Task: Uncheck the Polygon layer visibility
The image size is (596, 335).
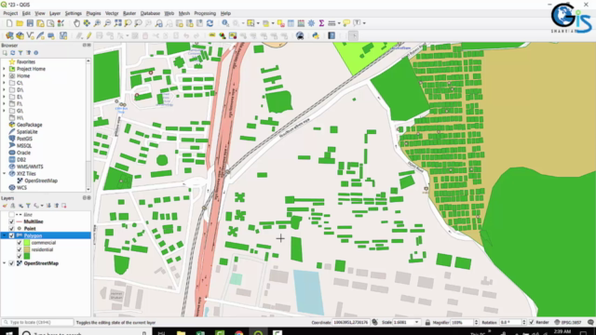Action: point(11,235)
